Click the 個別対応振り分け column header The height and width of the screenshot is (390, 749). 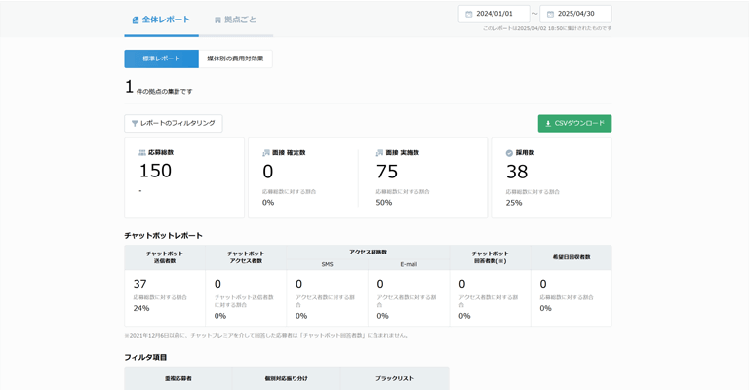click(x=286, y=378)
